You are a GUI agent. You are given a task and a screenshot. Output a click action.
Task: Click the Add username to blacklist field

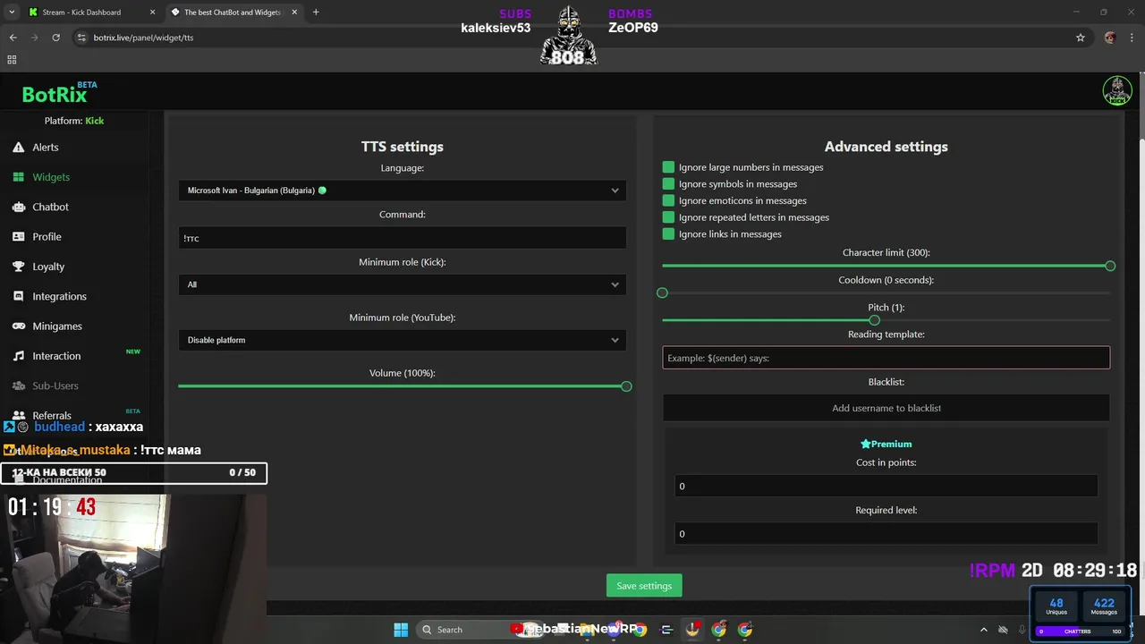886,408
